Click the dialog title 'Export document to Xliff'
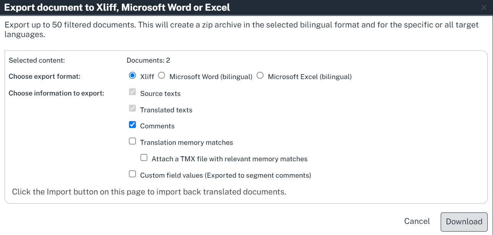Screen dimensions: 493x235 point(117,7)
